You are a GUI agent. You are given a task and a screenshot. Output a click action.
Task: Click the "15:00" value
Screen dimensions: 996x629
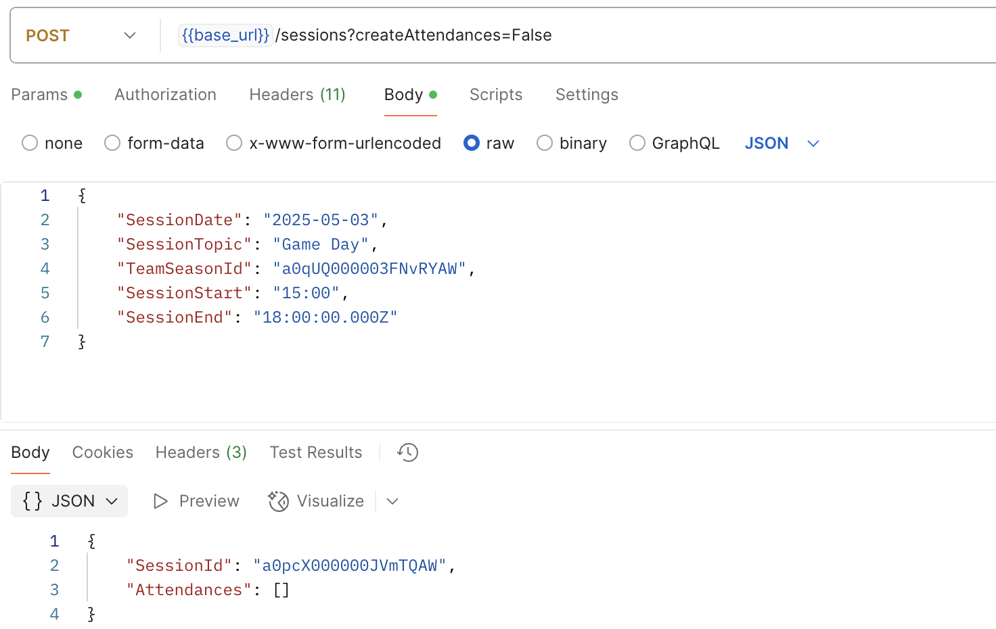click(307, 293)
